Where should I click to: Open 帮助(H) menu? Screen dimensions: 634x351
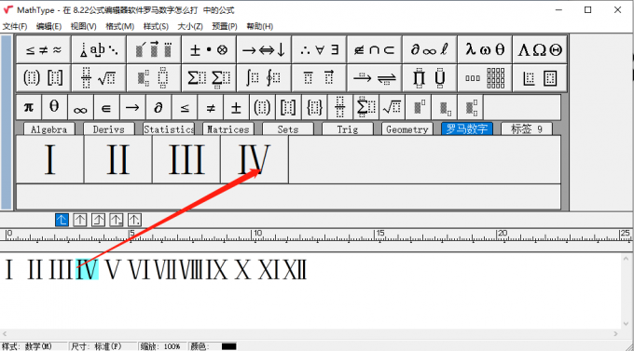tap(260, 26)
